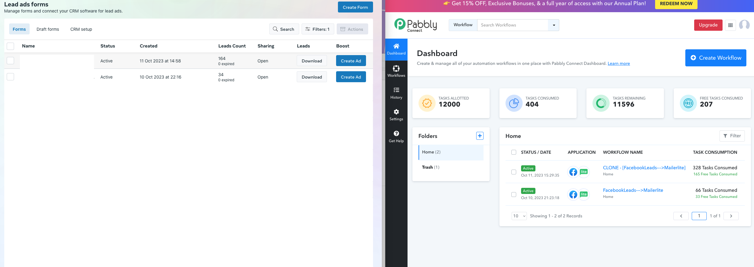Click Free Tasks Consumed icon
Viewport: 754px width, 267px height.
[688, 103]
